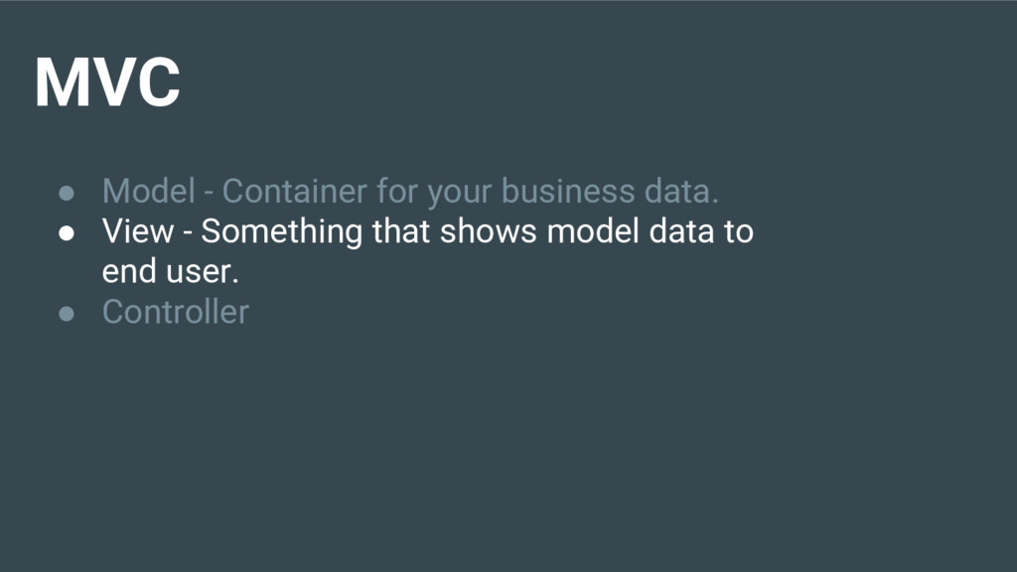The height and width of the screenshot is (572, 1017).
Task: Select the white View bullet dot
Action: 67,232
